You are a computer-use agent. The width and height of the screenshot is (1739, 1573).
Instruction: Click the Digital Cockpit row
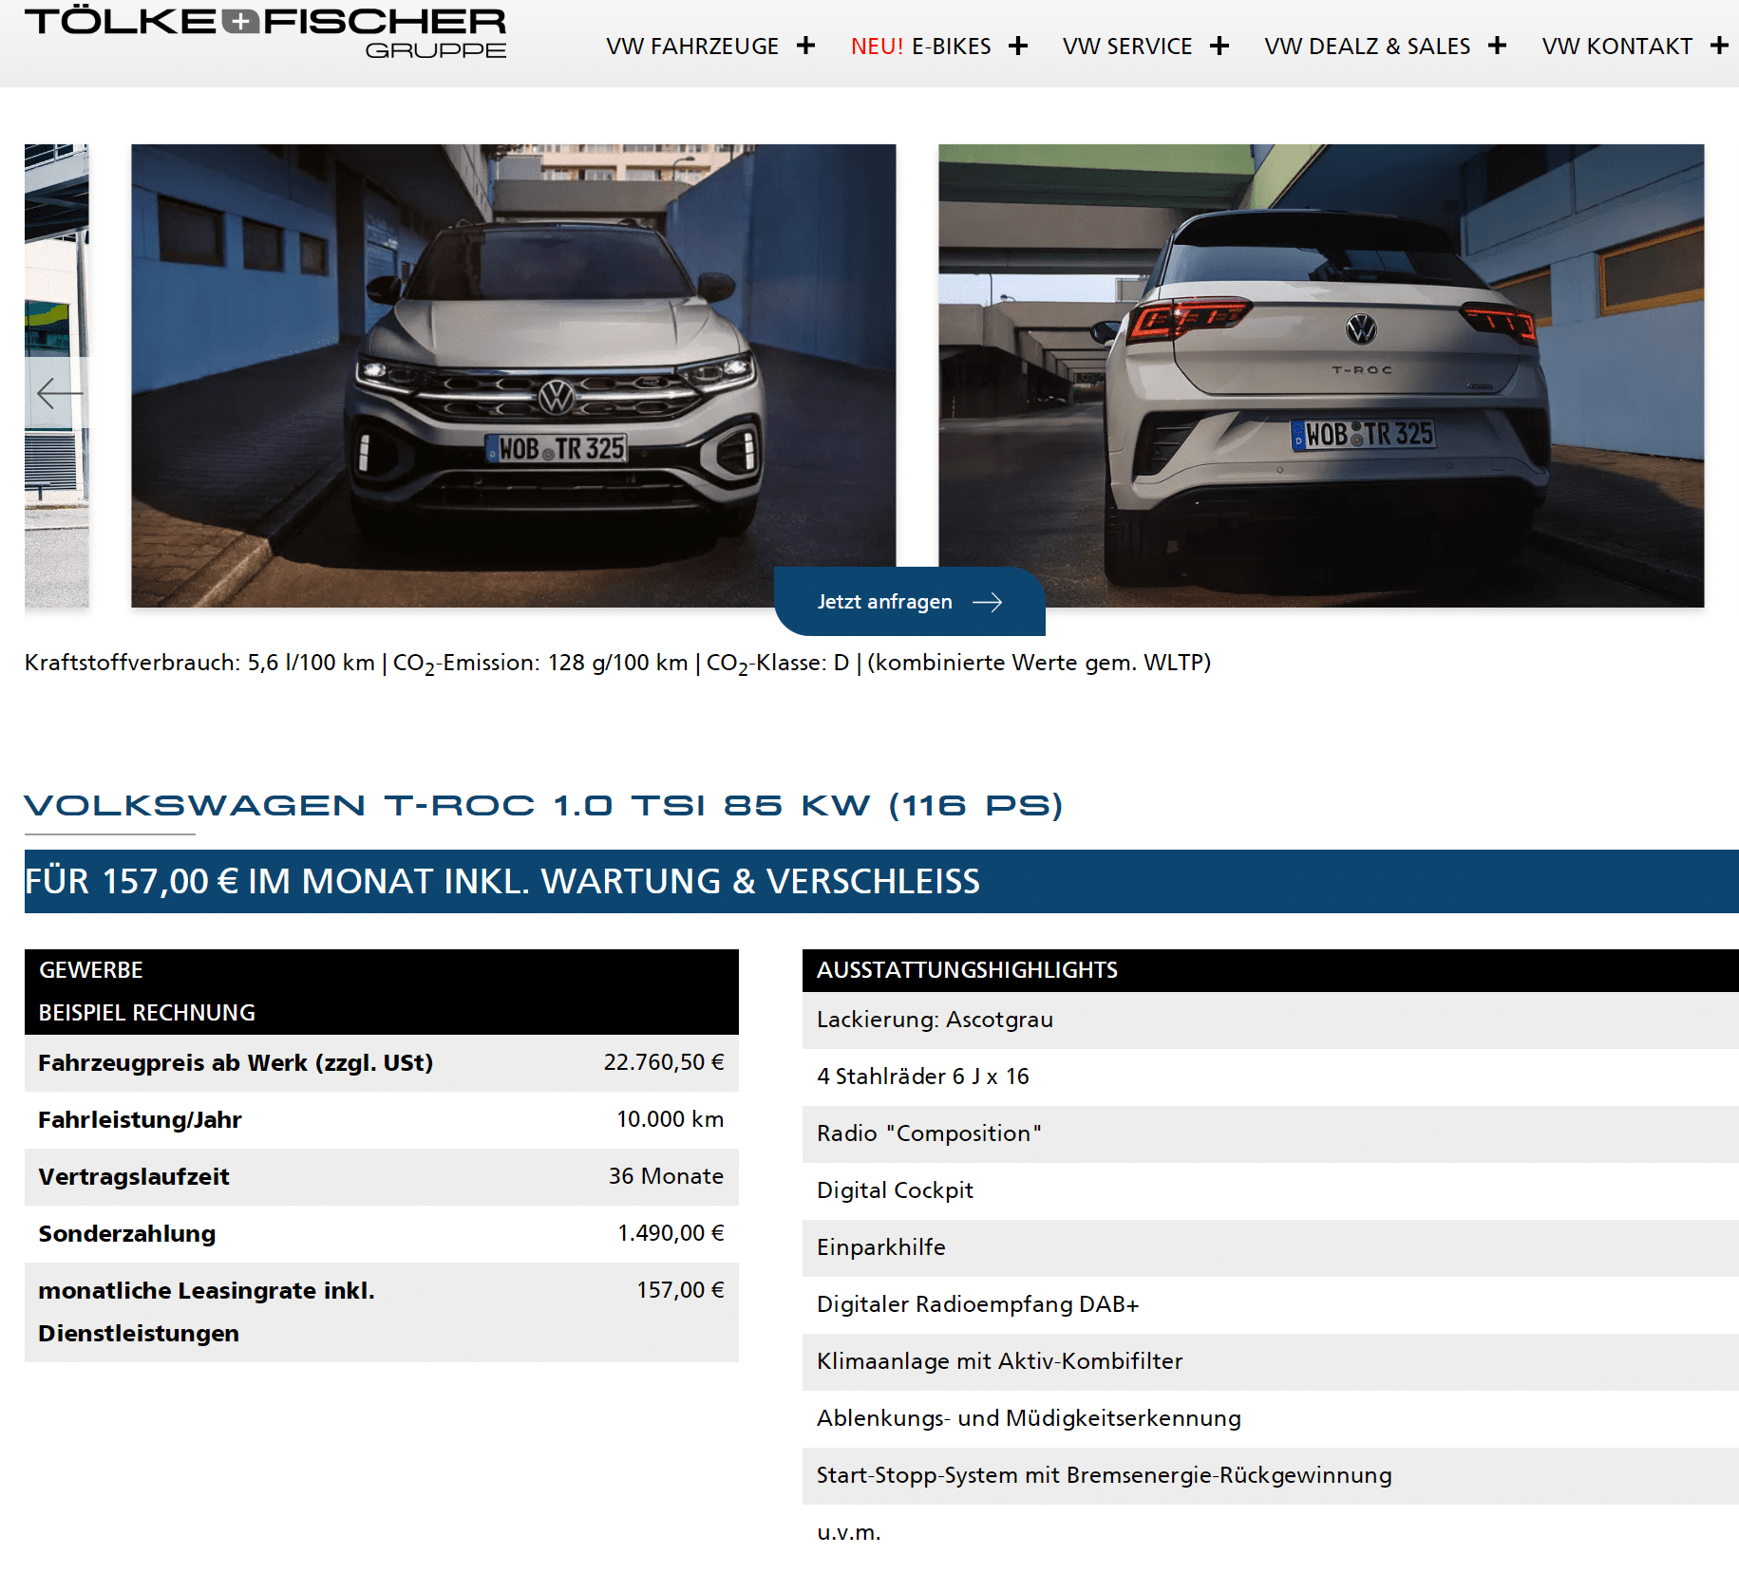[1271, 1191]
